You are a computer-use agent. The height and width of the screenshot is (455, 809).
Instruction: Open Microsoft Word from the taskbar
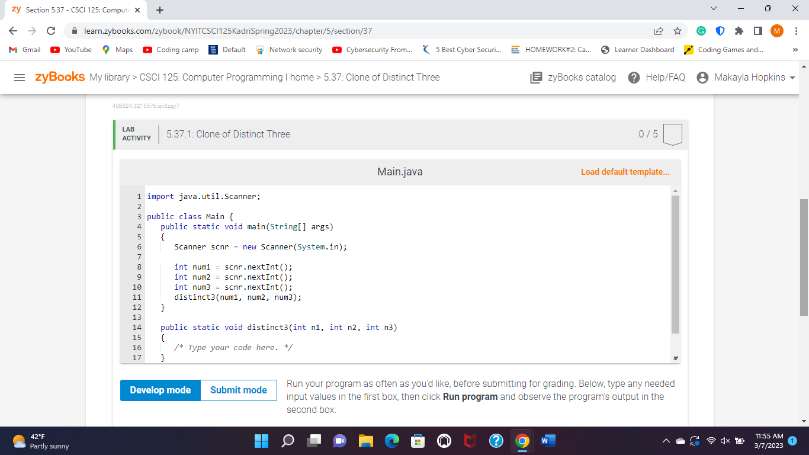point(548,441)
